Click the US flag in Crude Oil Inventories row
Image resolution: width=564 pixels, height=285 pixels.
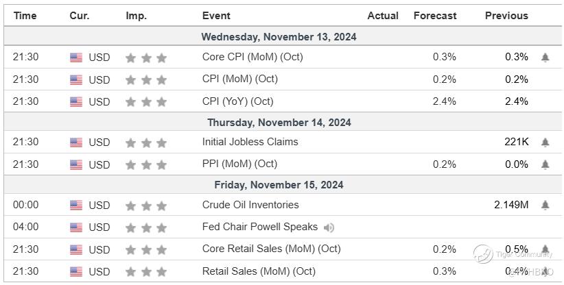click(76, 206)
